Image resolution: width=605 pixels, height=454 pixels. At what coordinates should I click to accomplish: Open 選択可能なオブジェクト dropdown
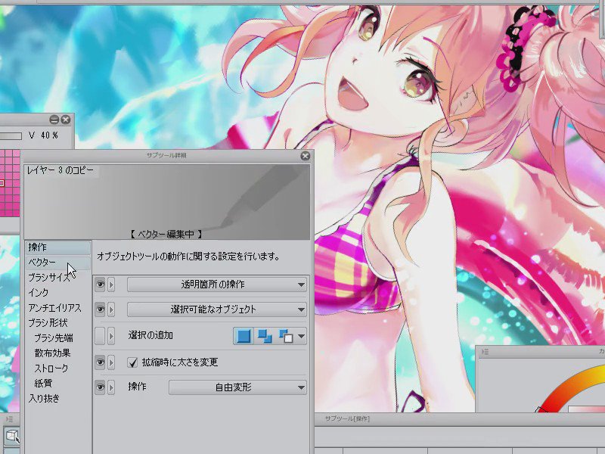click(x=217, y=309)
